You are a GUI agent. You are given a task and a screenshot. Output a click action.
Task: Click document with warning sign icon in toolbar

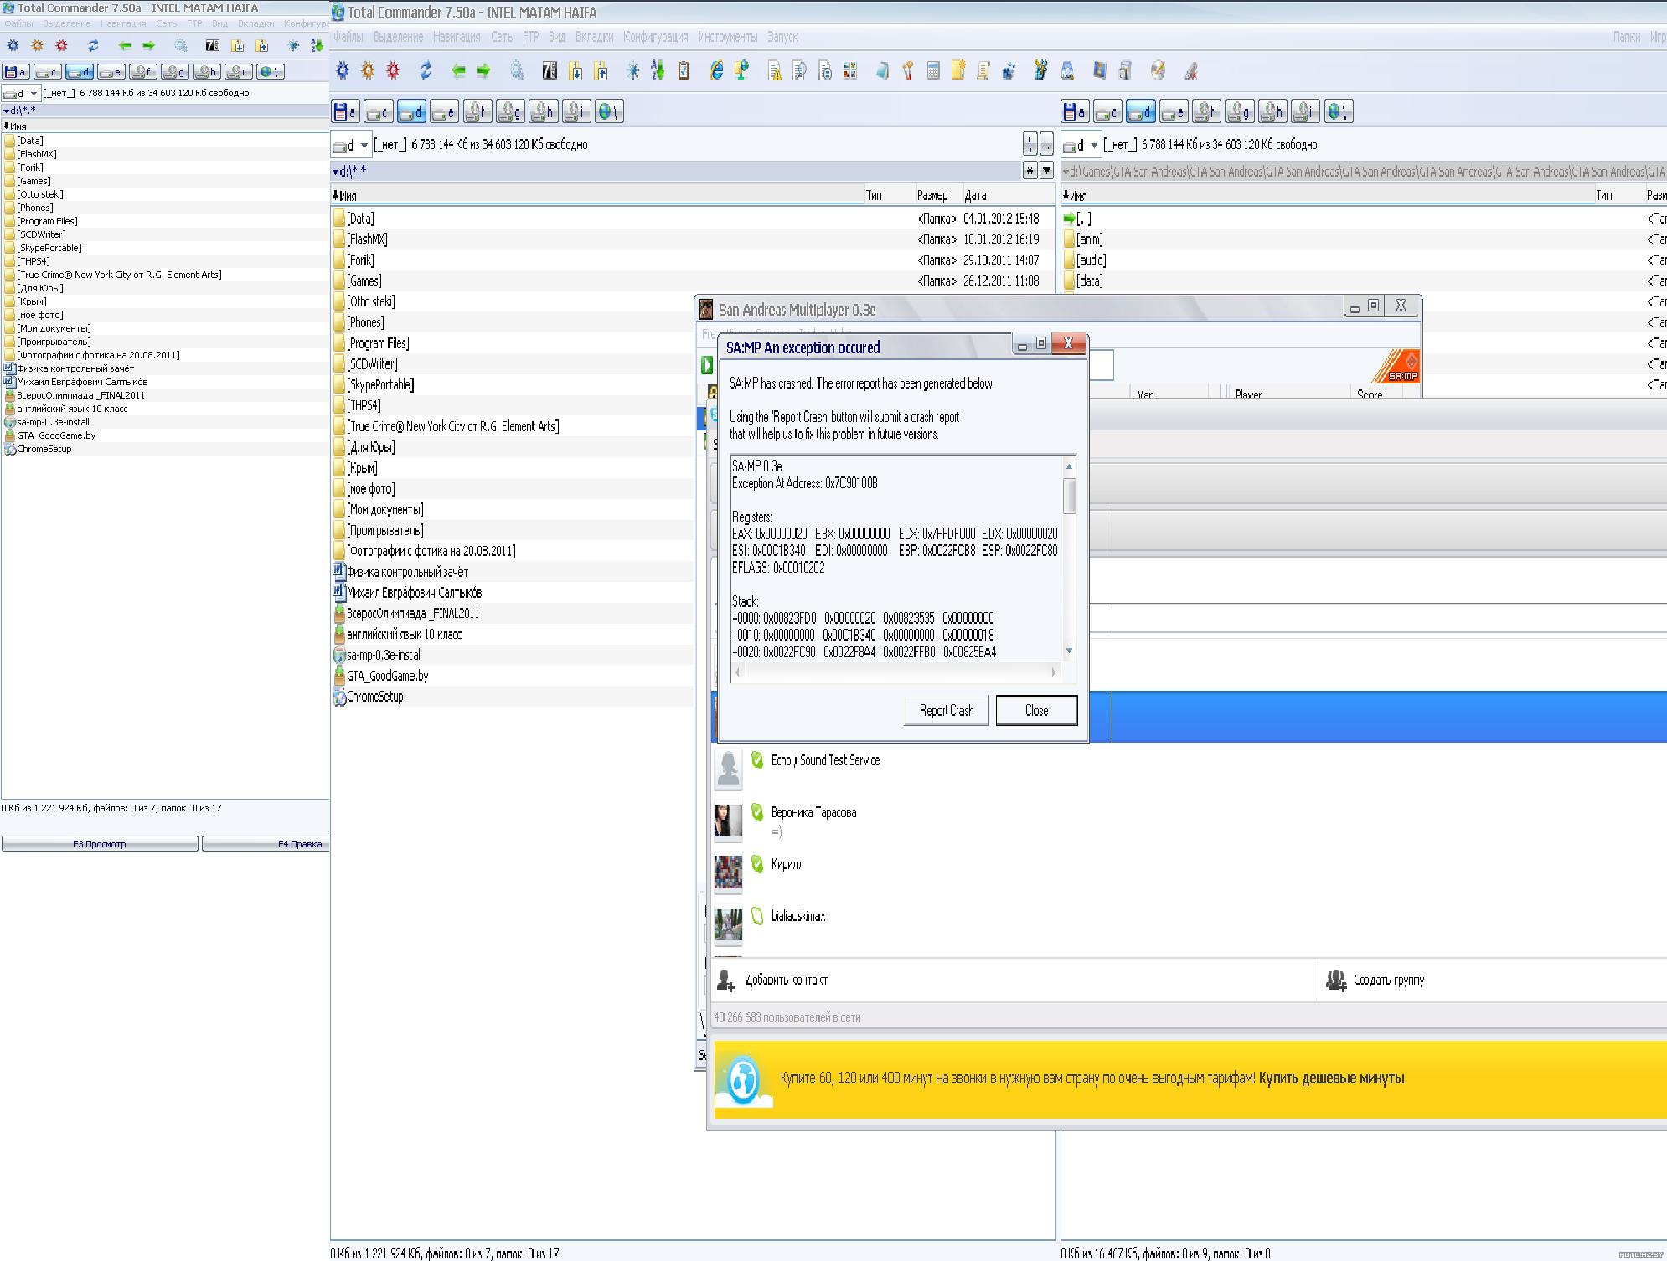pyautogui.click(x=775, y=71)
